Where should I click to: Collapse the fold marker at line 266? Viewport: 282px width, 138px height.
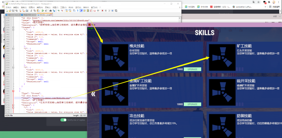pos(13,91)
